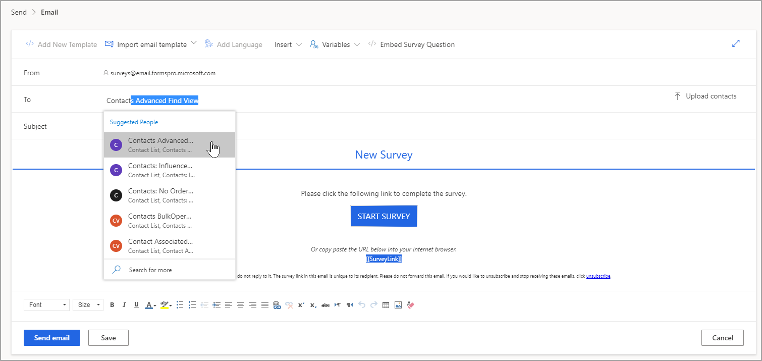762x361 pixels.
Task: Remove hyperlink with the unlink icon
Action: point(289,305)
